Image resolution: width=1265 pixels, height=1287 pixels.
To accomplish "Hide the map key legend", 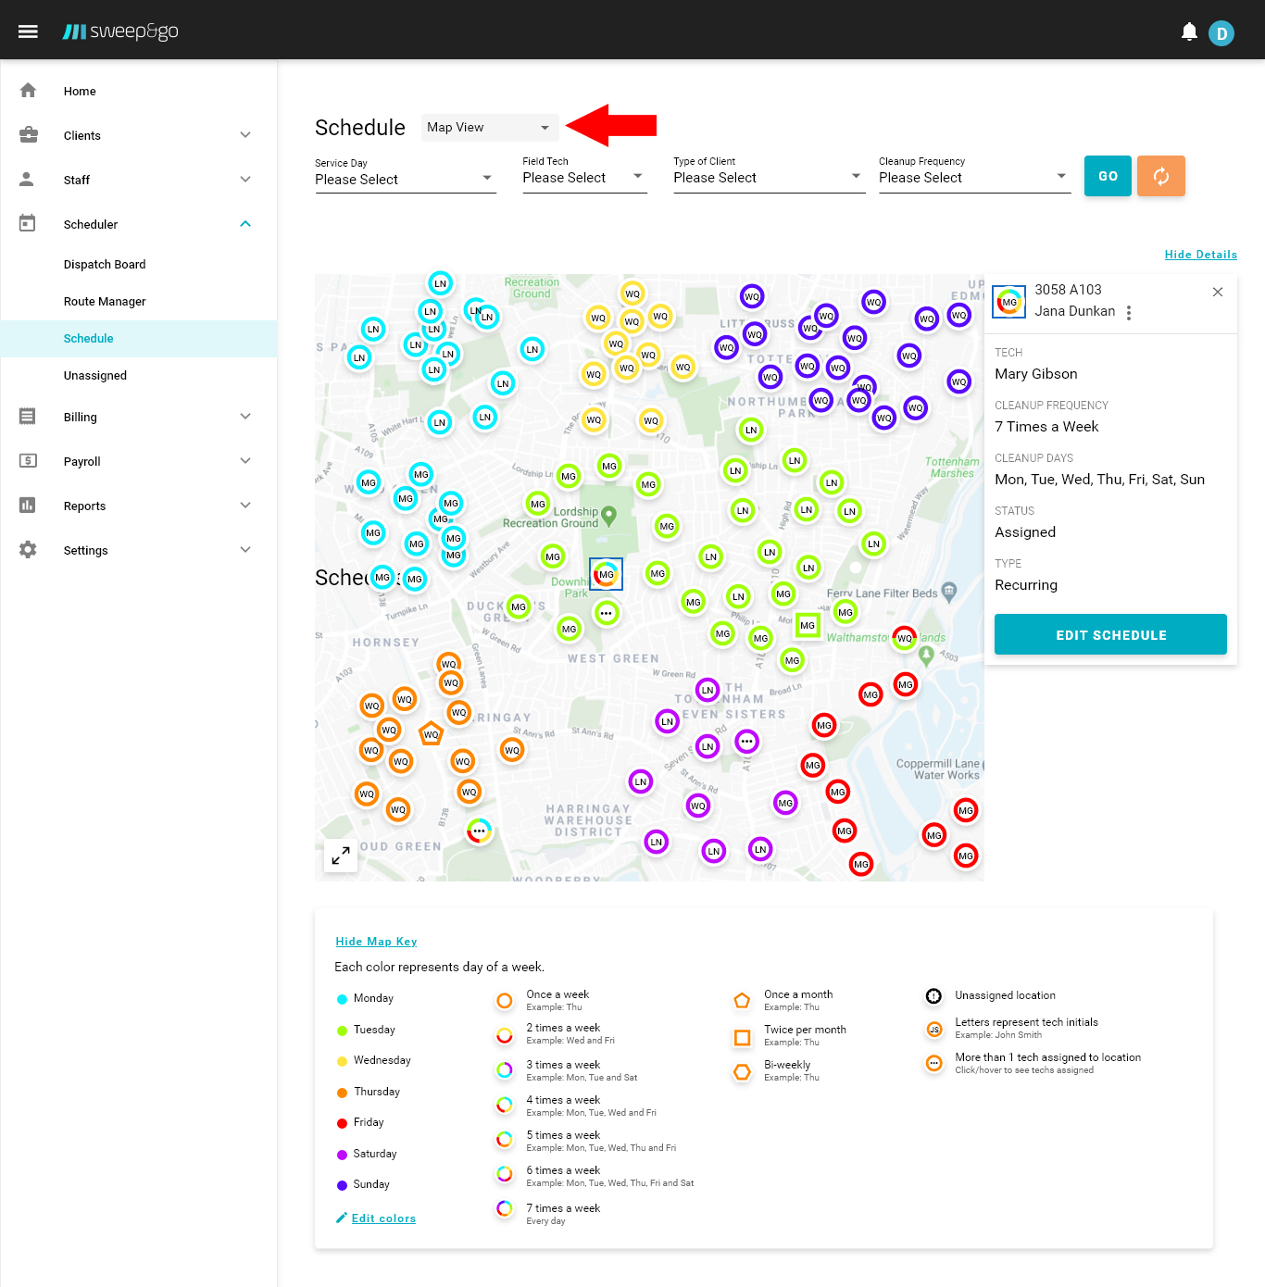I will (376, 942).
